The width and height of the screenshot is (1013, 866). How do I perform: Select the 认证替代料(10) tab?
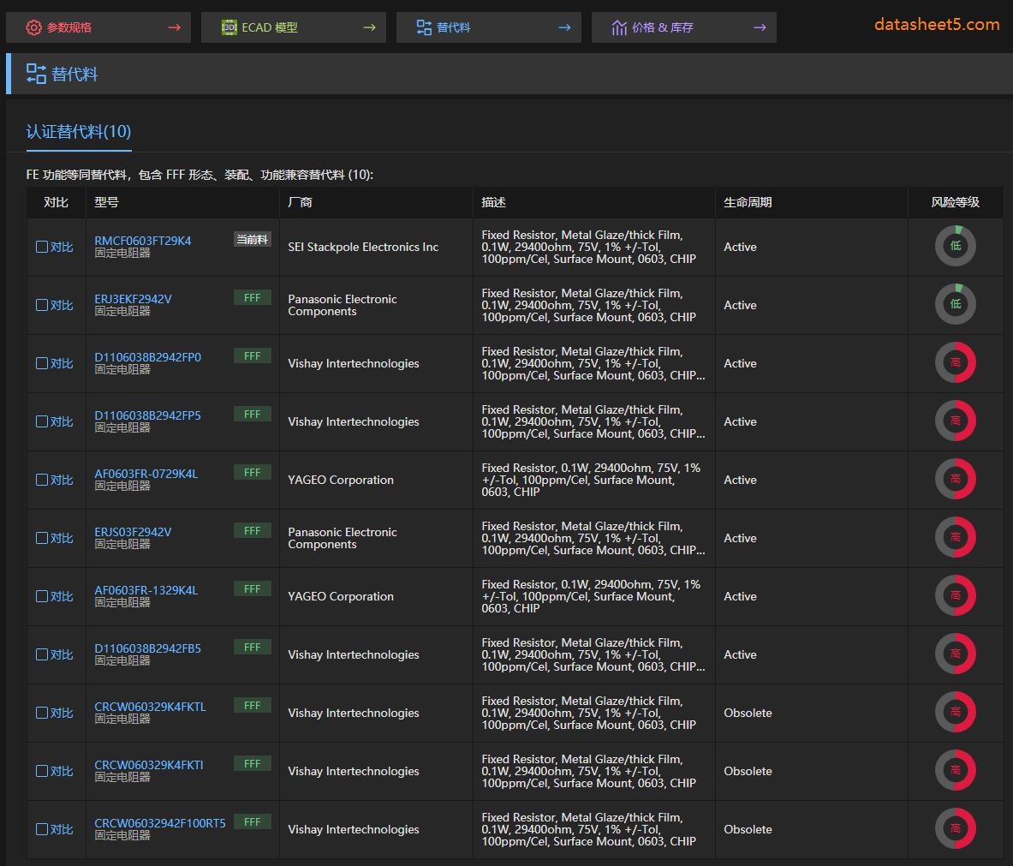point(79,132)
